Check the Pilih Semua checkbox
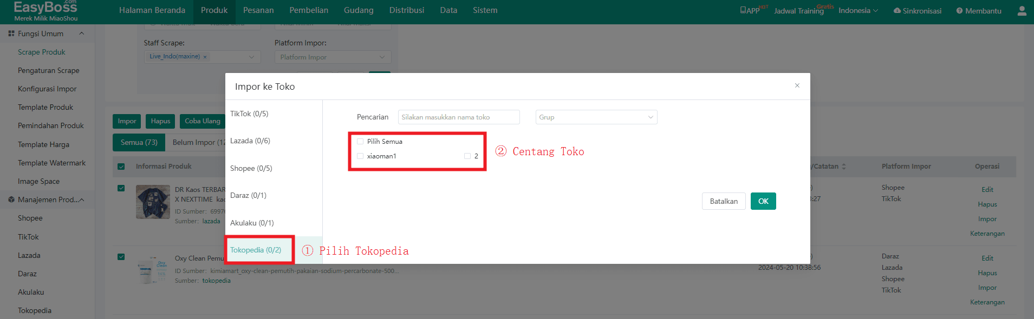 [360, 142]
